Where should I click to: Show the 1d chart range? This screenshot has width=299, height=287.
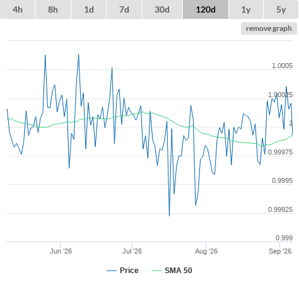click(89, 9)
